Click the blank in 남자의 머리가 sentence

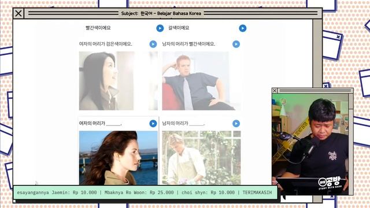197,124
